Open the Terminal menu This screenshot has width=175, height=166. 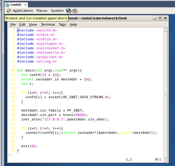[48, 25]
